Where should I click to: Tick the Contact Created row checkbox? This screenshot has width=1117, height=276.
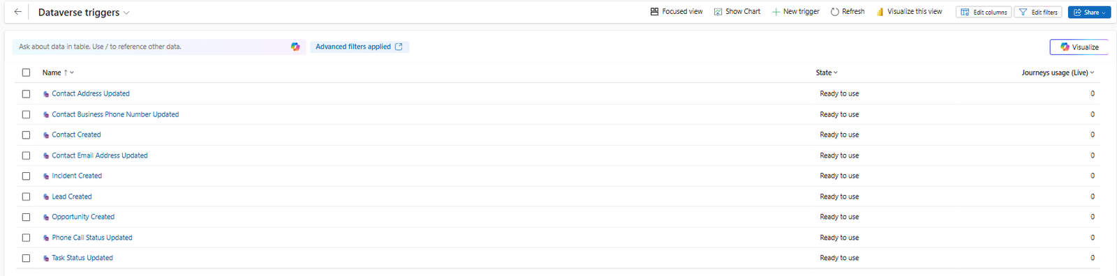(x=26, y=135)
